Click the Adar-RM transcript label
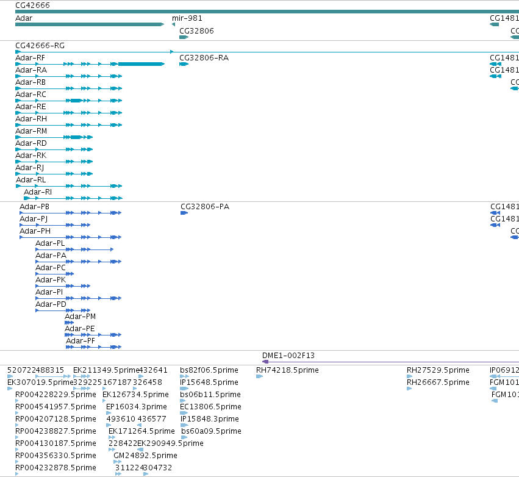Viewport: 519px width, 477px height. point(31,131)
